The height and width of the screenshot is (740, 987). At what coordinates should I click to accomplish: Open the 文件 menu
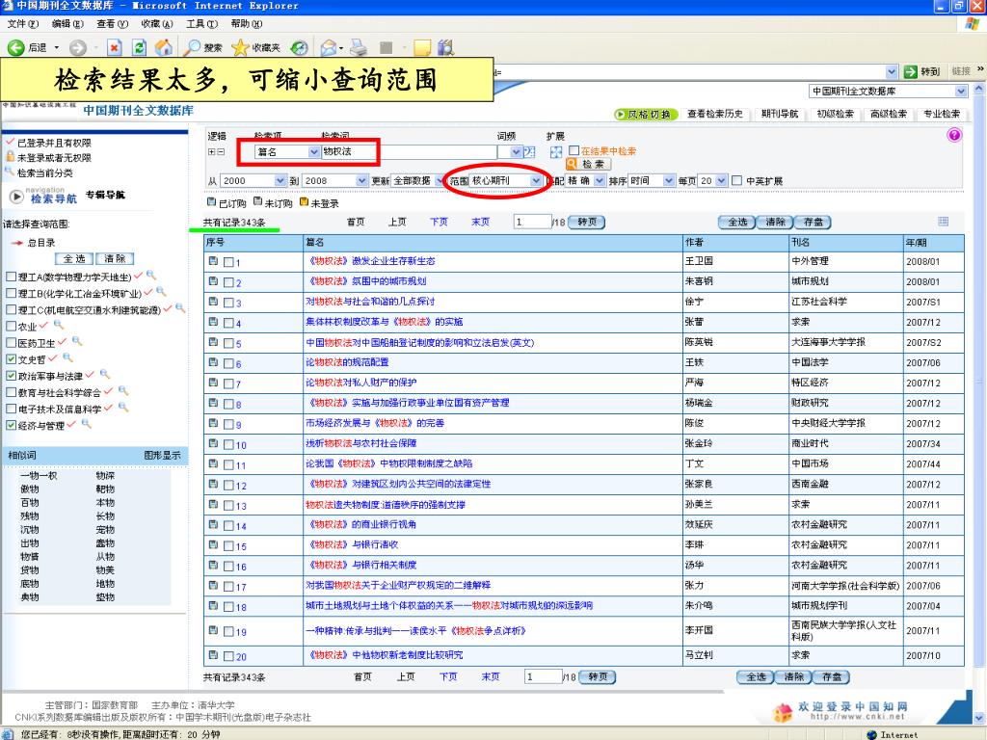coord(23,24)
